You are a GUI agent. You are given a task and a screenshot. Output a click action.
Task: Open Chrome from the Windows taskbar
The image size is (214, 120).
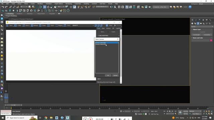coord(46,118)
